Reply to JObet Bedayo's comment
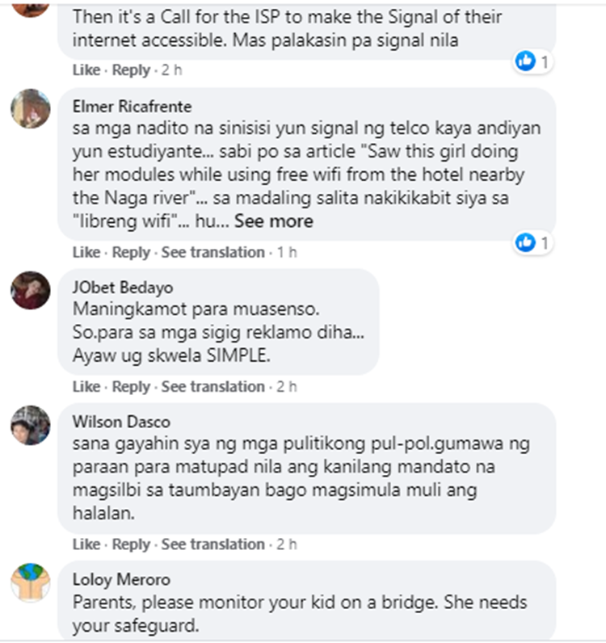 pos(131,386)
